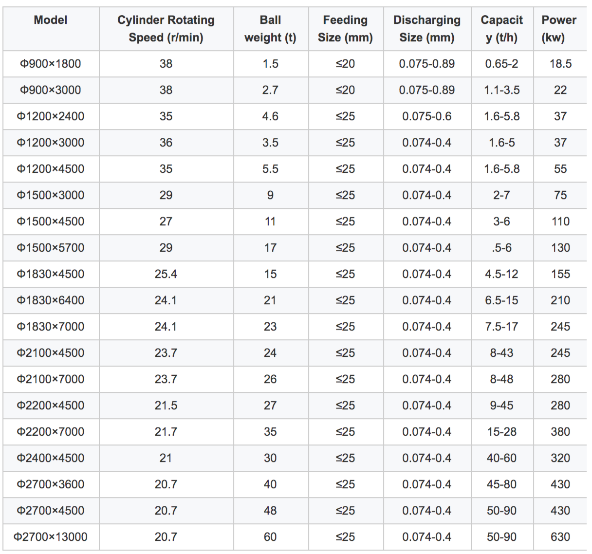Select the Capacity (t/h) header cell
The image size is (592, 554).
501,29
